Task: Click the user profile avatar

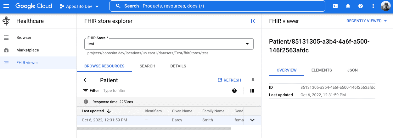Action: tap(385, 6)
